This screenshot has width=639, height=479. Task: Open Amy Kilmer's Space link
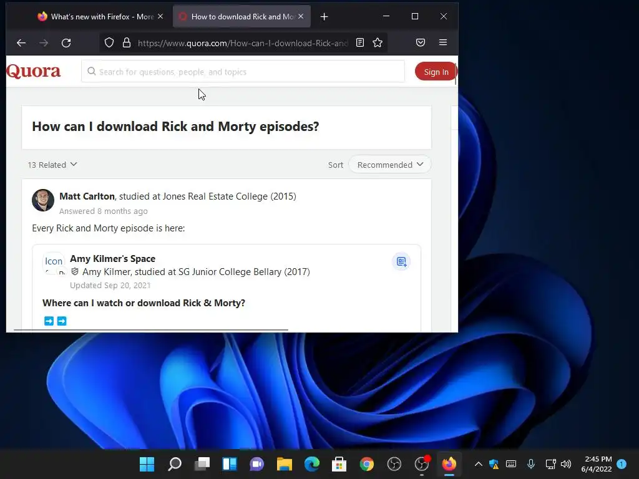[x=112, y=259]
